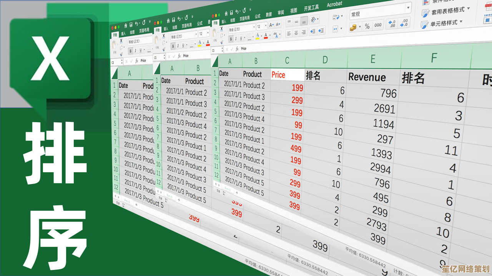Toggle Bold in the front Excel window
The width and height of the screenshot is (492, 276).
[x=231, y=39]
